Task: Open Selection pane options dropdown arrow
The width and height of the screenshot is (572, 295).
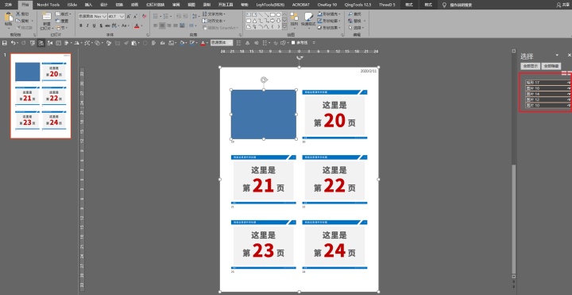Action: (557, 55)
